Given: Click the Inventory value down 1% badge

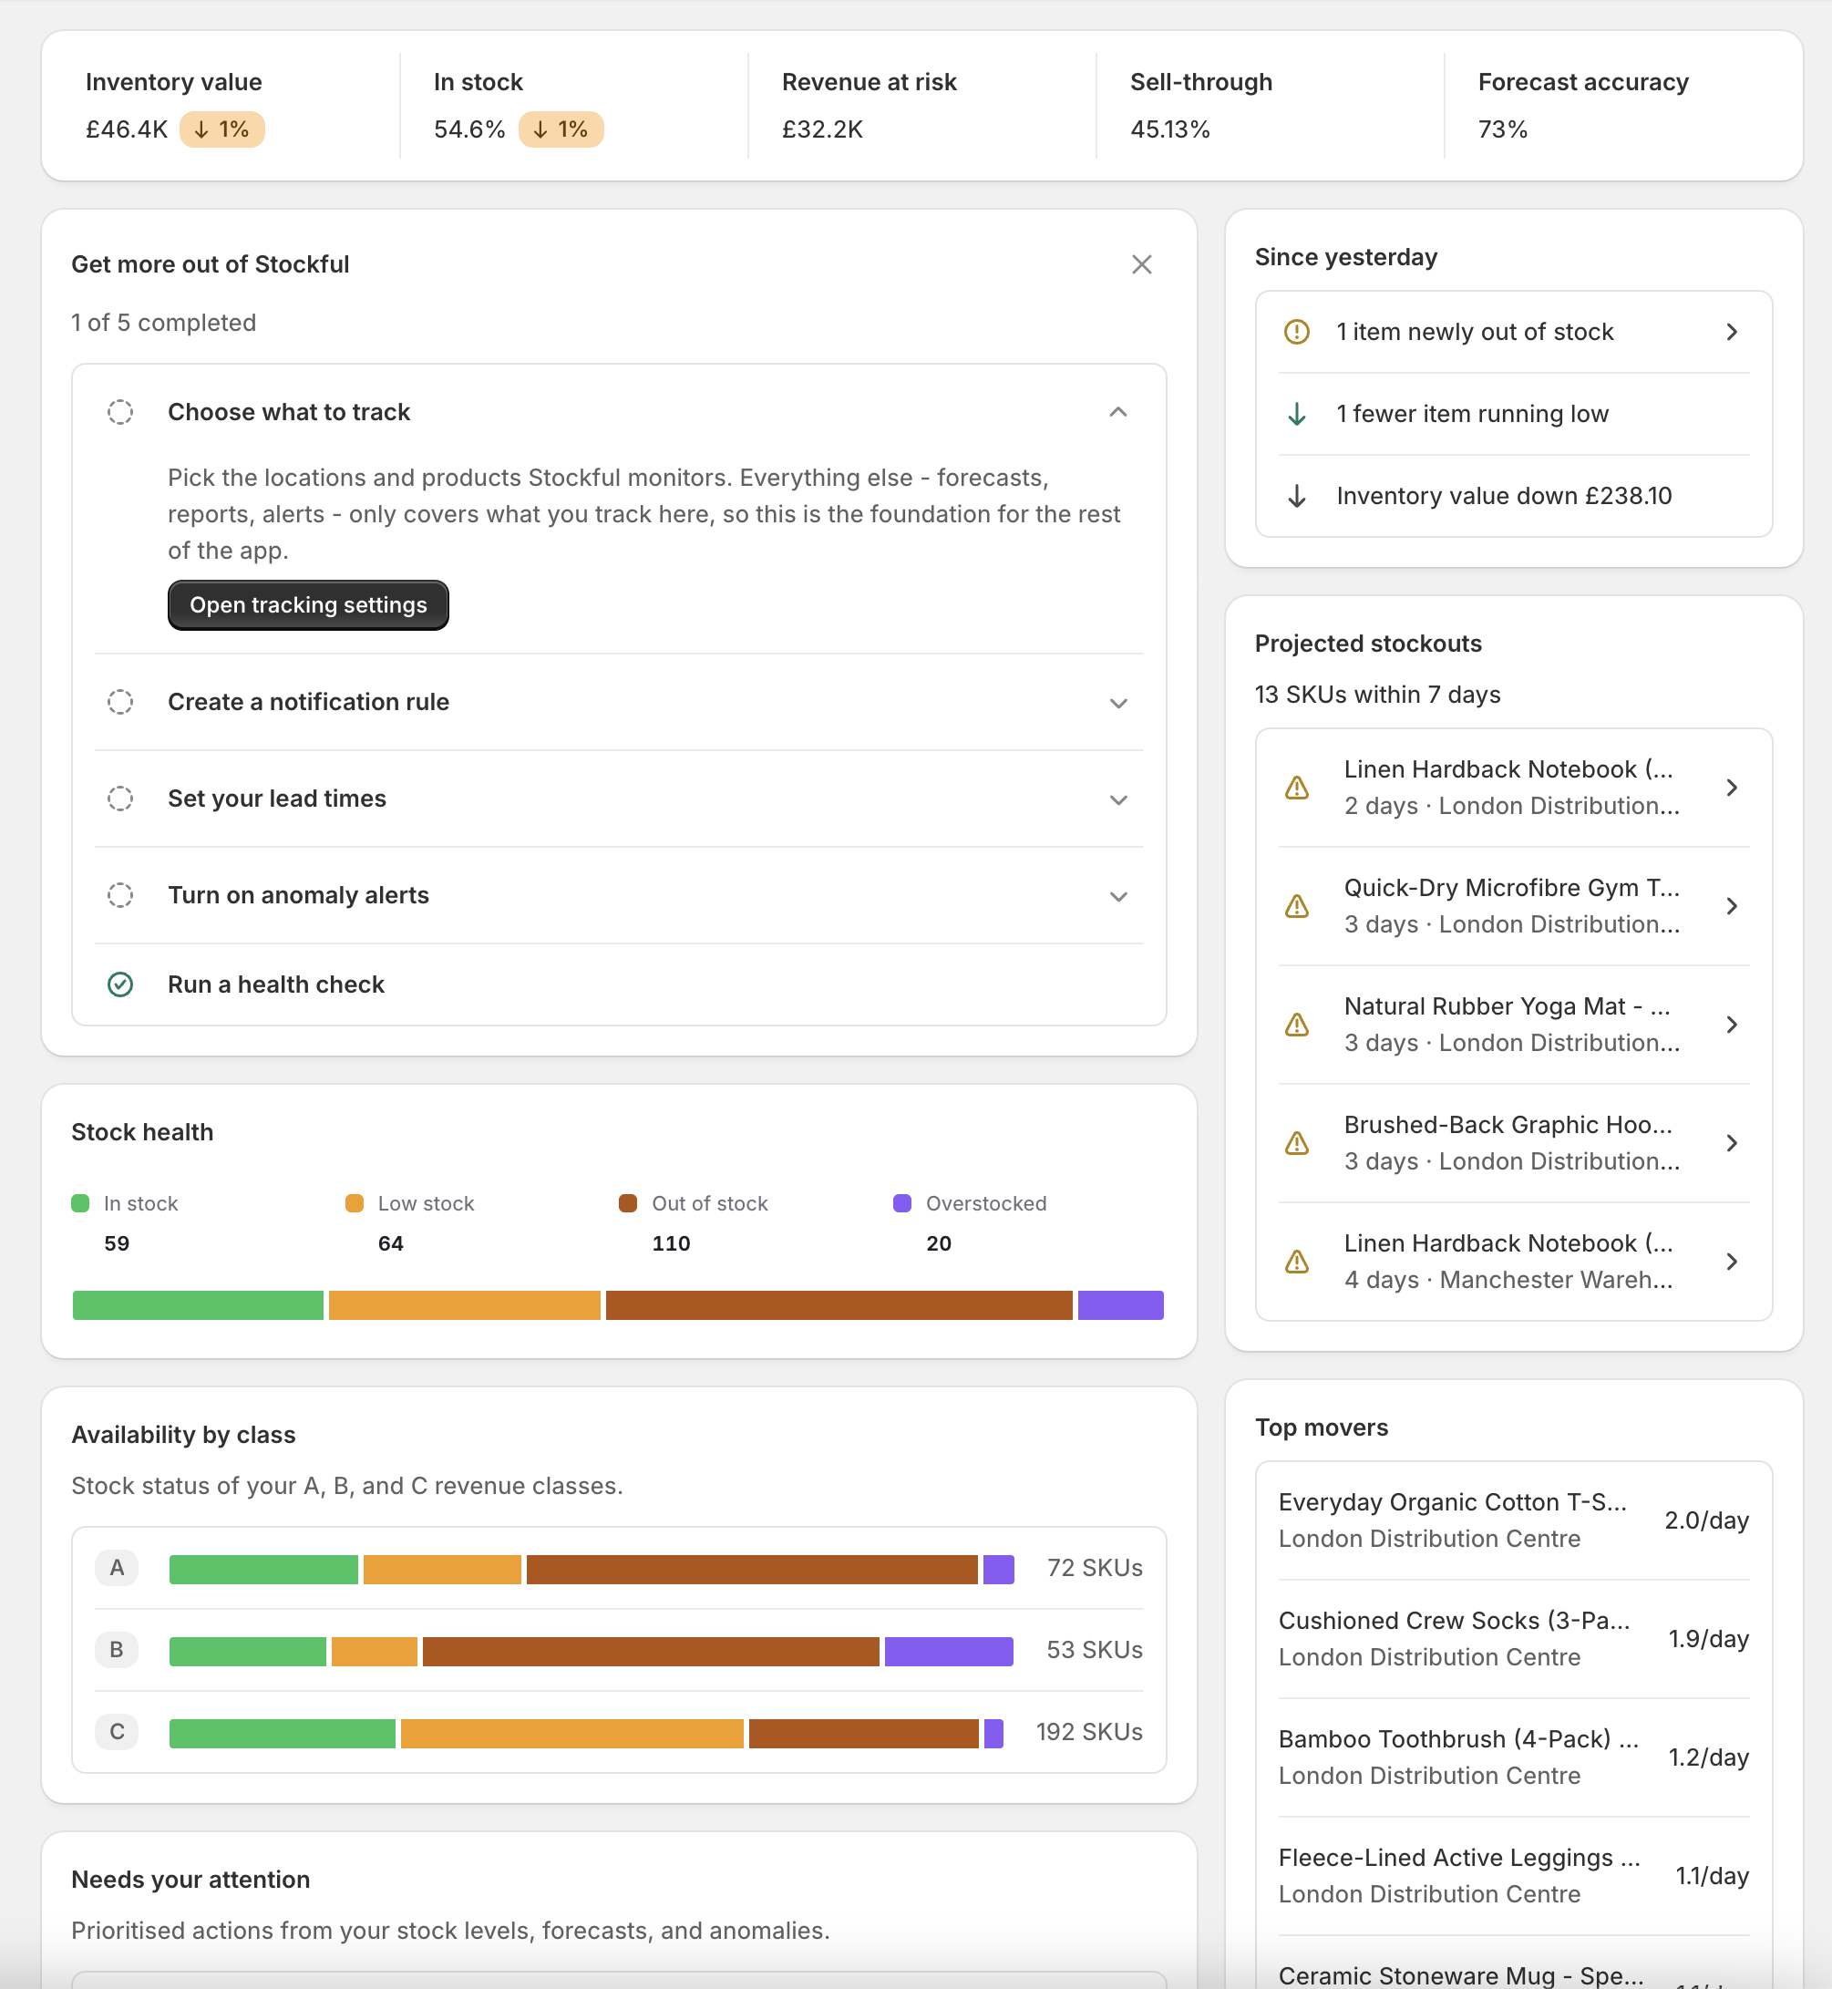Looking at the screenshot, I should [222, 129].
